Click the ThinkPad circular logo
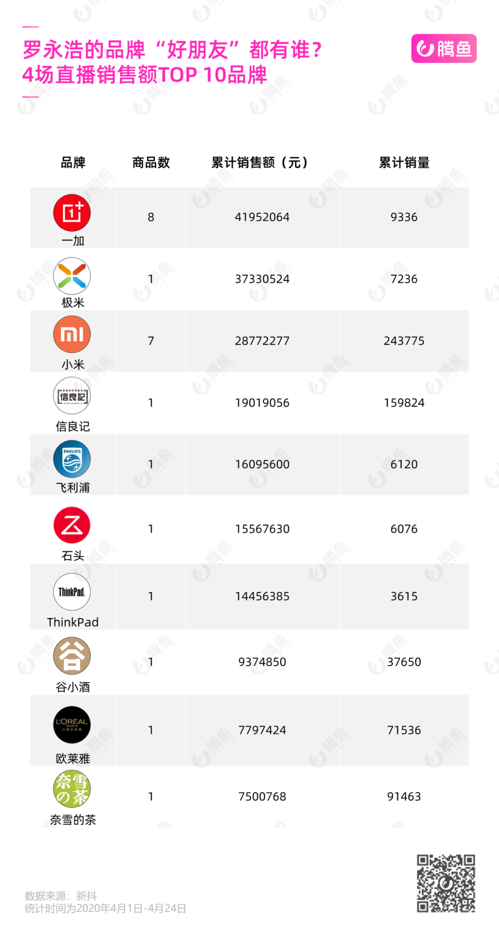This screenshot has width=499, height=947. click(x=72, y=592)
